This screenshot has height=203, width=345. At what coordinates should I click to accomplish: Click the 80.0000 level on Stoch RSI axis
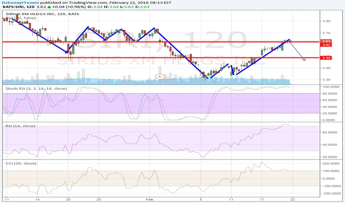click(329, 93)
